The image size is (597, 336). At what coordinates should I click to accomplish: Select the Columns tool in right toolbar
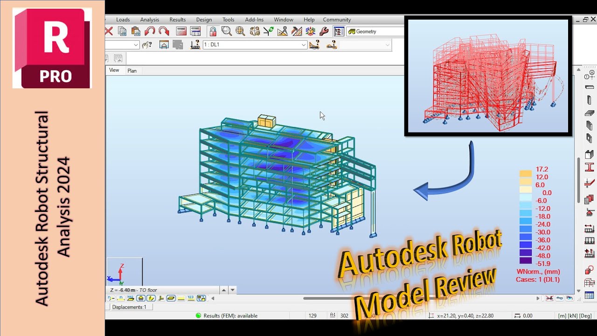click(589, 100)
